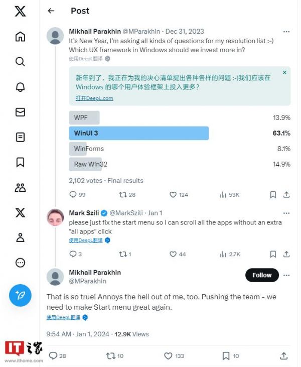Click the blue compose post button
The width and height of the screenshot is (301, 367).
click(20, 295)
